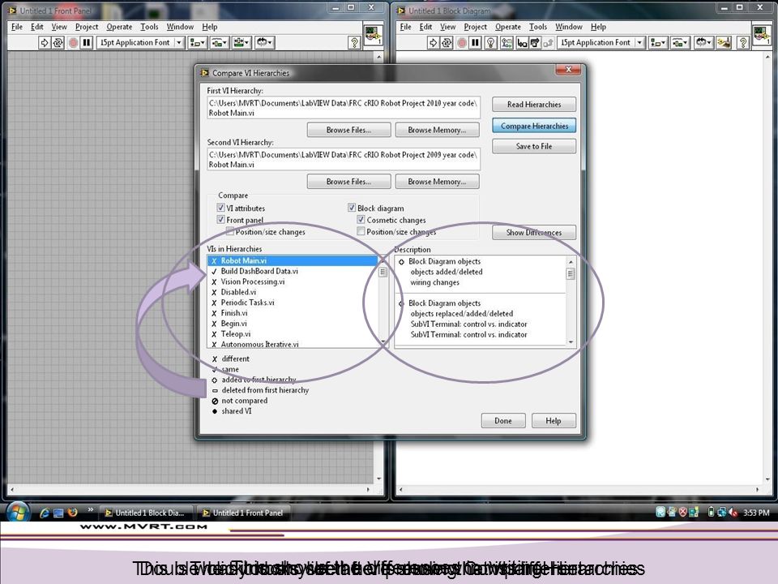This screenshot has height=584, width=778.
Task: Click Clean Up Diagram broom icon
Action: 724,43
